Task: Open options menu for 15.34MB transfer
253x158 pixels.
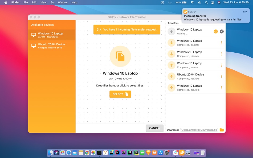Action: pos(222,54)
